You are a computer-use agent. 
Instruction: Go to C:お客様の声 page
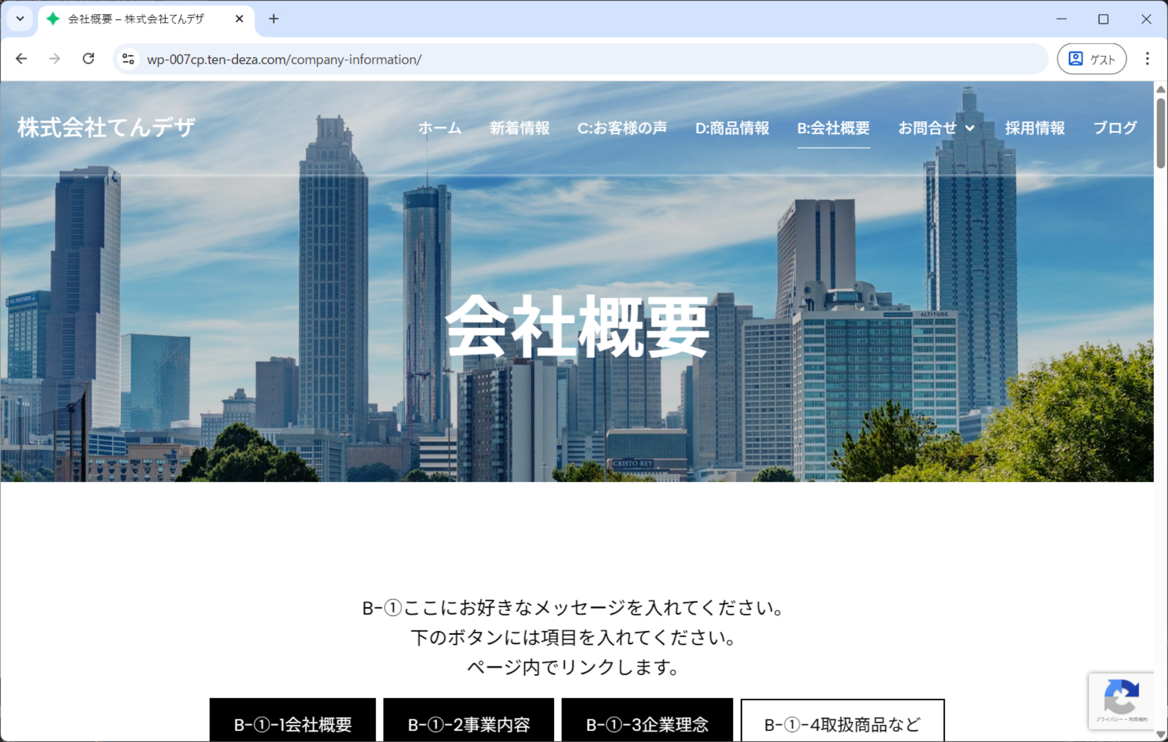[622, 128]
